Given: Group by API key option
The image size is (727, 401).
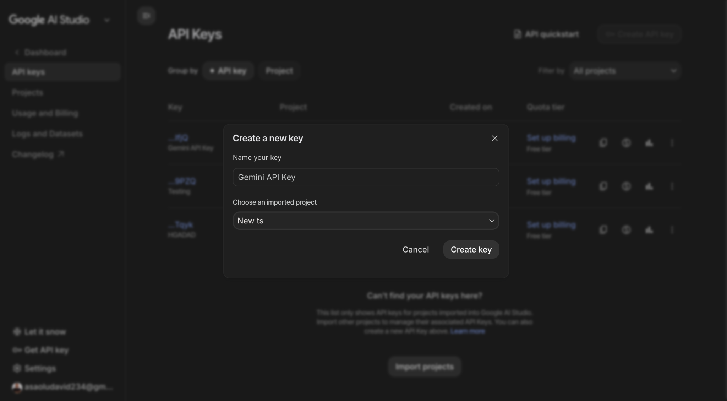Looking at the screenshot, I should (228, 71).
